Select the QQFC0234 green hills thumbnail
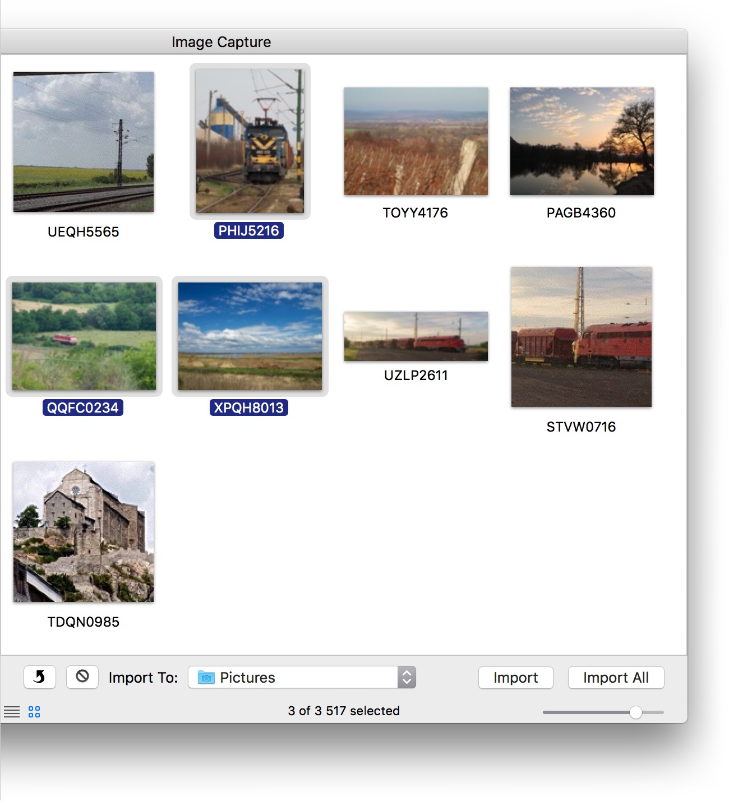 pyautogui.click(x=84, y=336)
